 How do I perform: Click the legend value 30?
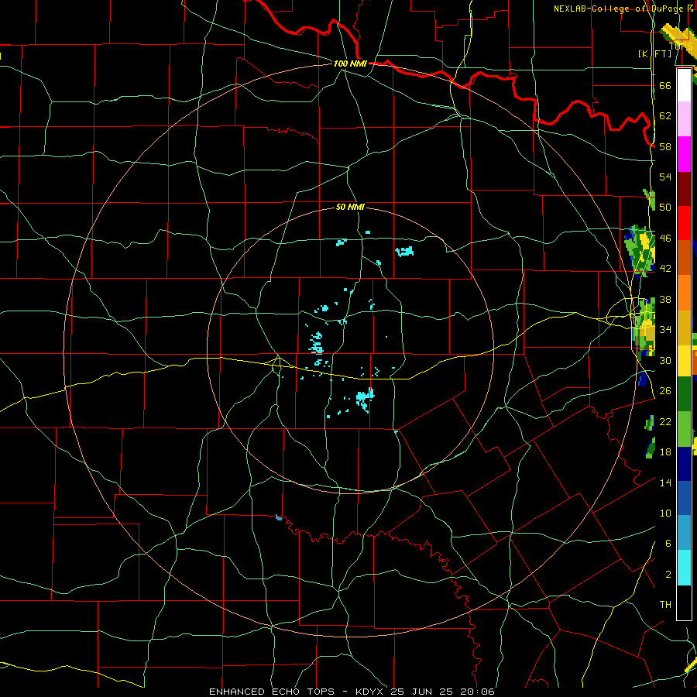click(665, 360)
